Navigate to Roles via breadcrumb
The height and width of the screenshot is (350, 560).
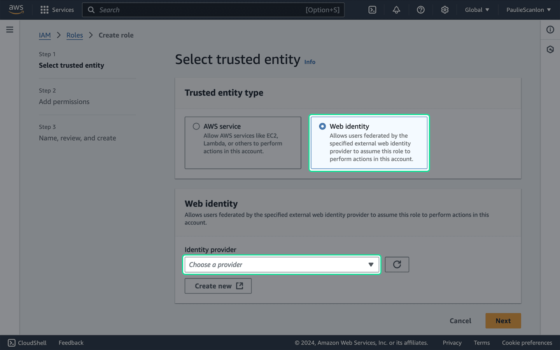[74, 35]
